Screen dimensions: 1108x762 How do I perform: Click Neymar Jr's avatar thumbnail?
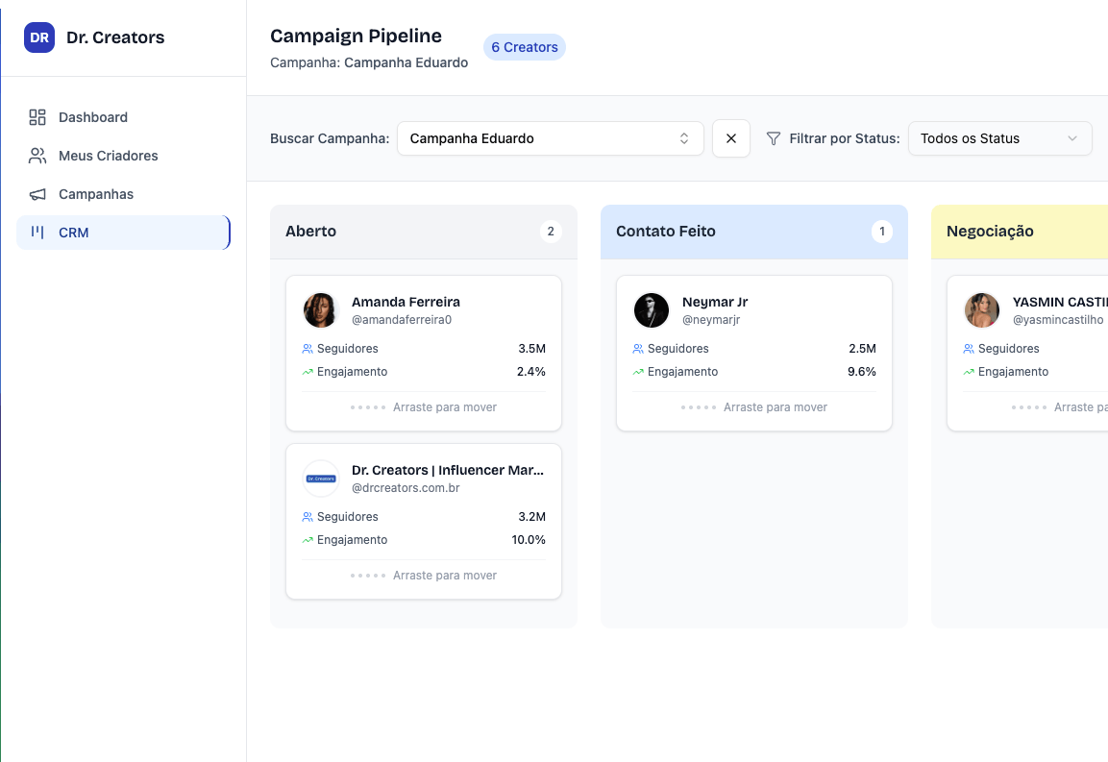(x=652, y=310)
